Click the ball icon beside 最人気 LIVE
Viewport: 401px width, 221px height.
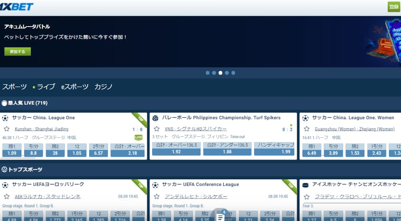coord(4,103)
